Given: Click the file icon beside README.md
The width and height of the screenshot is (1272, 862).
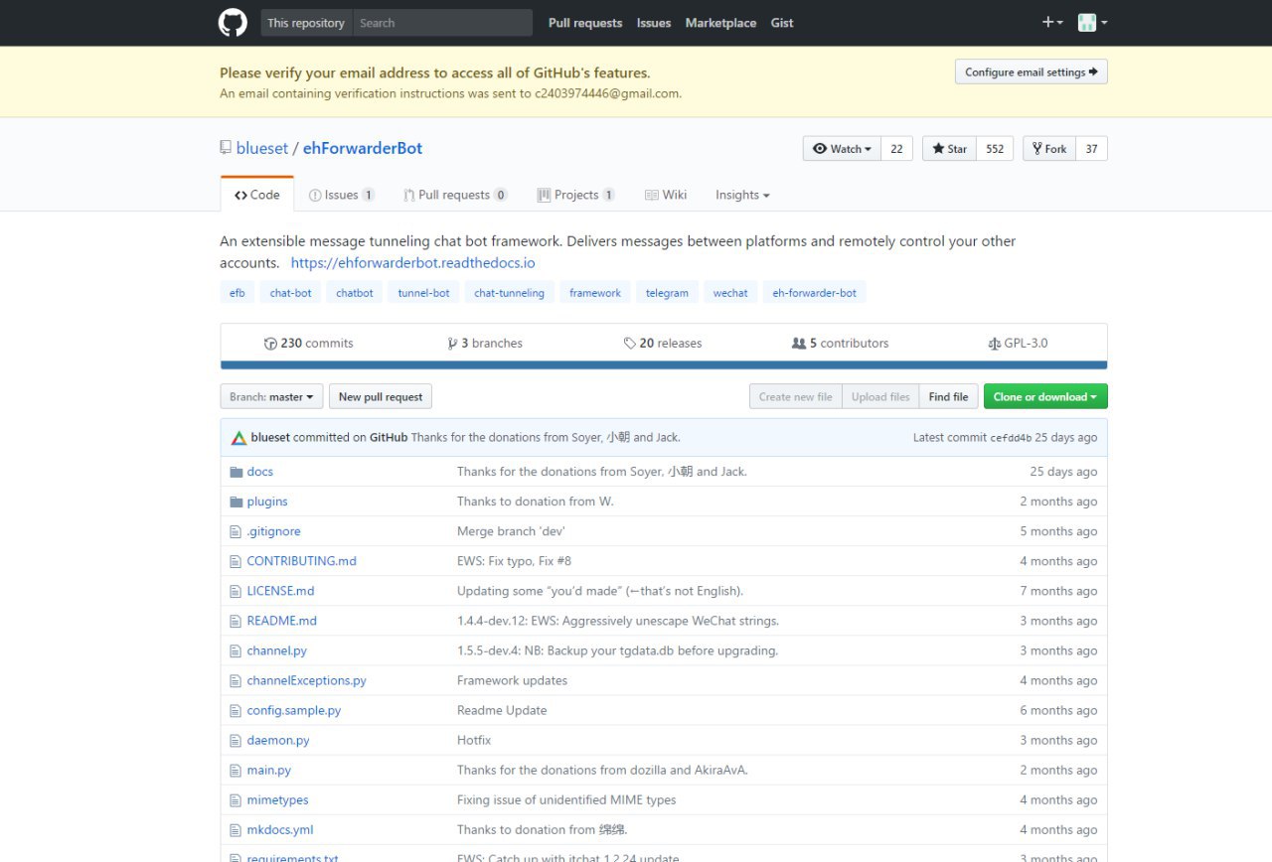Looking at the screenshot, I should coord(237,621).
